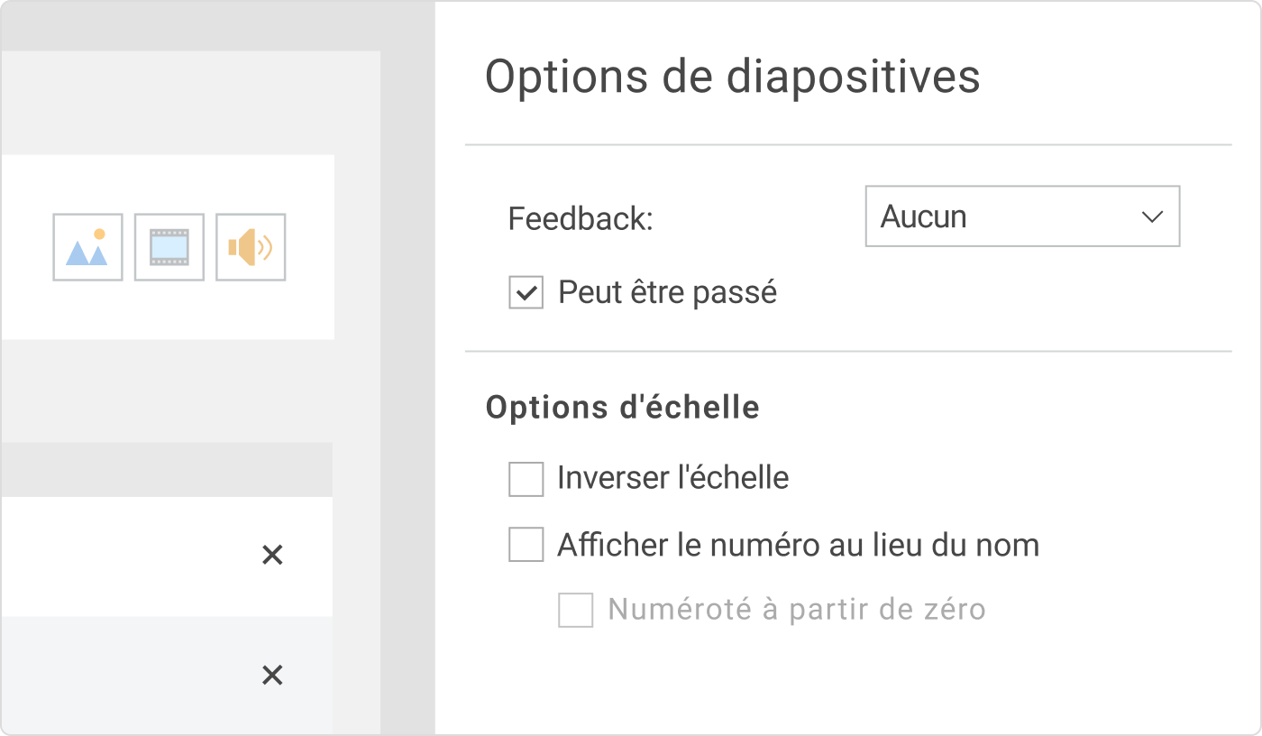Click the 'Options d'échelle' section header
Screen dimensions: 1262x736
pyautogui.click(x=622, y=408)
